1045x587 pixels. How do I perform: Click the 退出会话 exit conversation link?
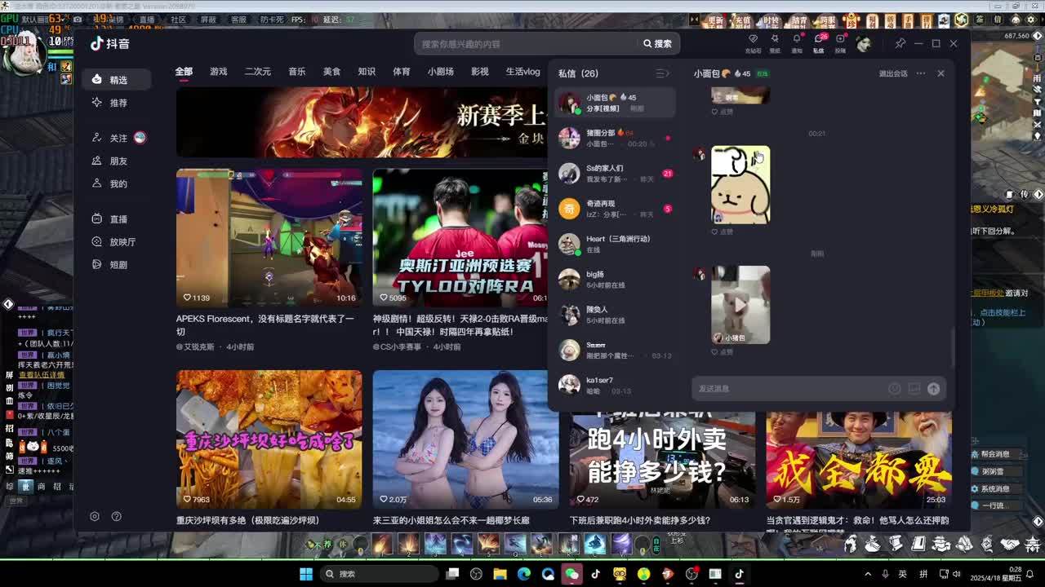892,73
